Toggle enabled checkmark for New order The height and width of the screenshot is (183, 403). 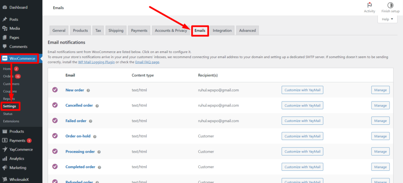55,90
